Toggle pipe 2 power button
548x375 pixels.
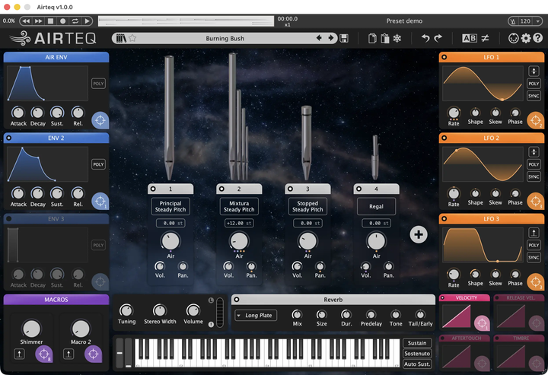coord(221,189)
